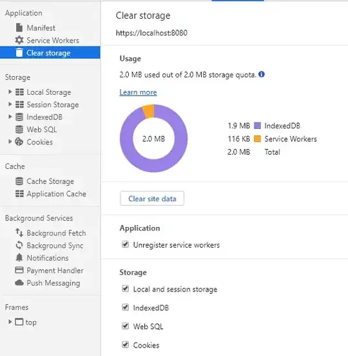Click the Background Sync refresh icon
348x356 pixels.
(19, 245)
